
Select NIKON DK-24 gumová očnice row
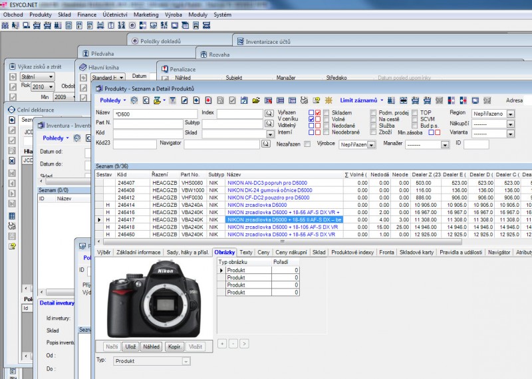coord(268,190)
